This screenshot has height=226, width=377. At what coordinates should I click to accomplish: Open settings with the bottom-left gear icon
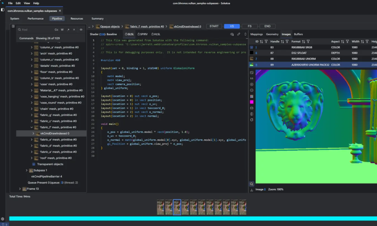pyautogui.click(x=3, y=219)
